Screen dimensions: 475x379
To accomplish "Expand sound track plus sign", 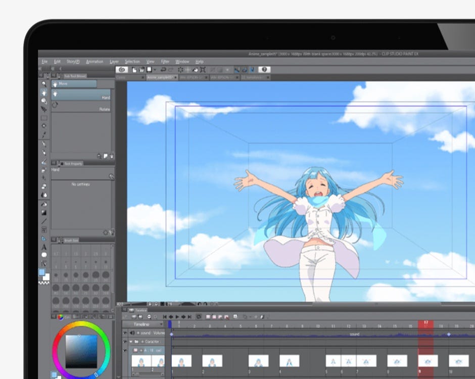I will (x=138, y=333).
